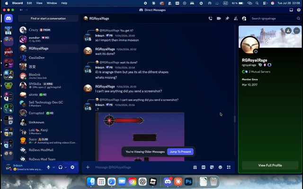
Task: Open the sent screenshot image attachment
Action: tap(140, 137)
